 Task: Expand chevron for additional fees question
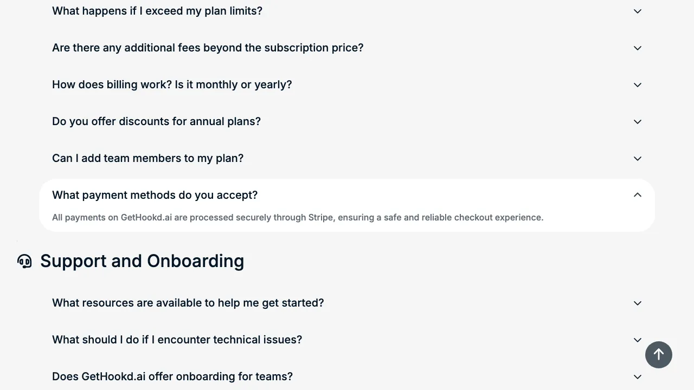pyautogui.click(x=638, y=48)
